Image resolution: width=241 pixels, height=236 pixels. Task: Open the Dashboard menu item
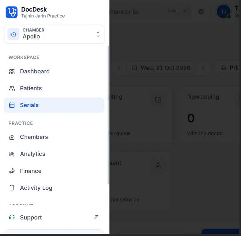(54, 71)
